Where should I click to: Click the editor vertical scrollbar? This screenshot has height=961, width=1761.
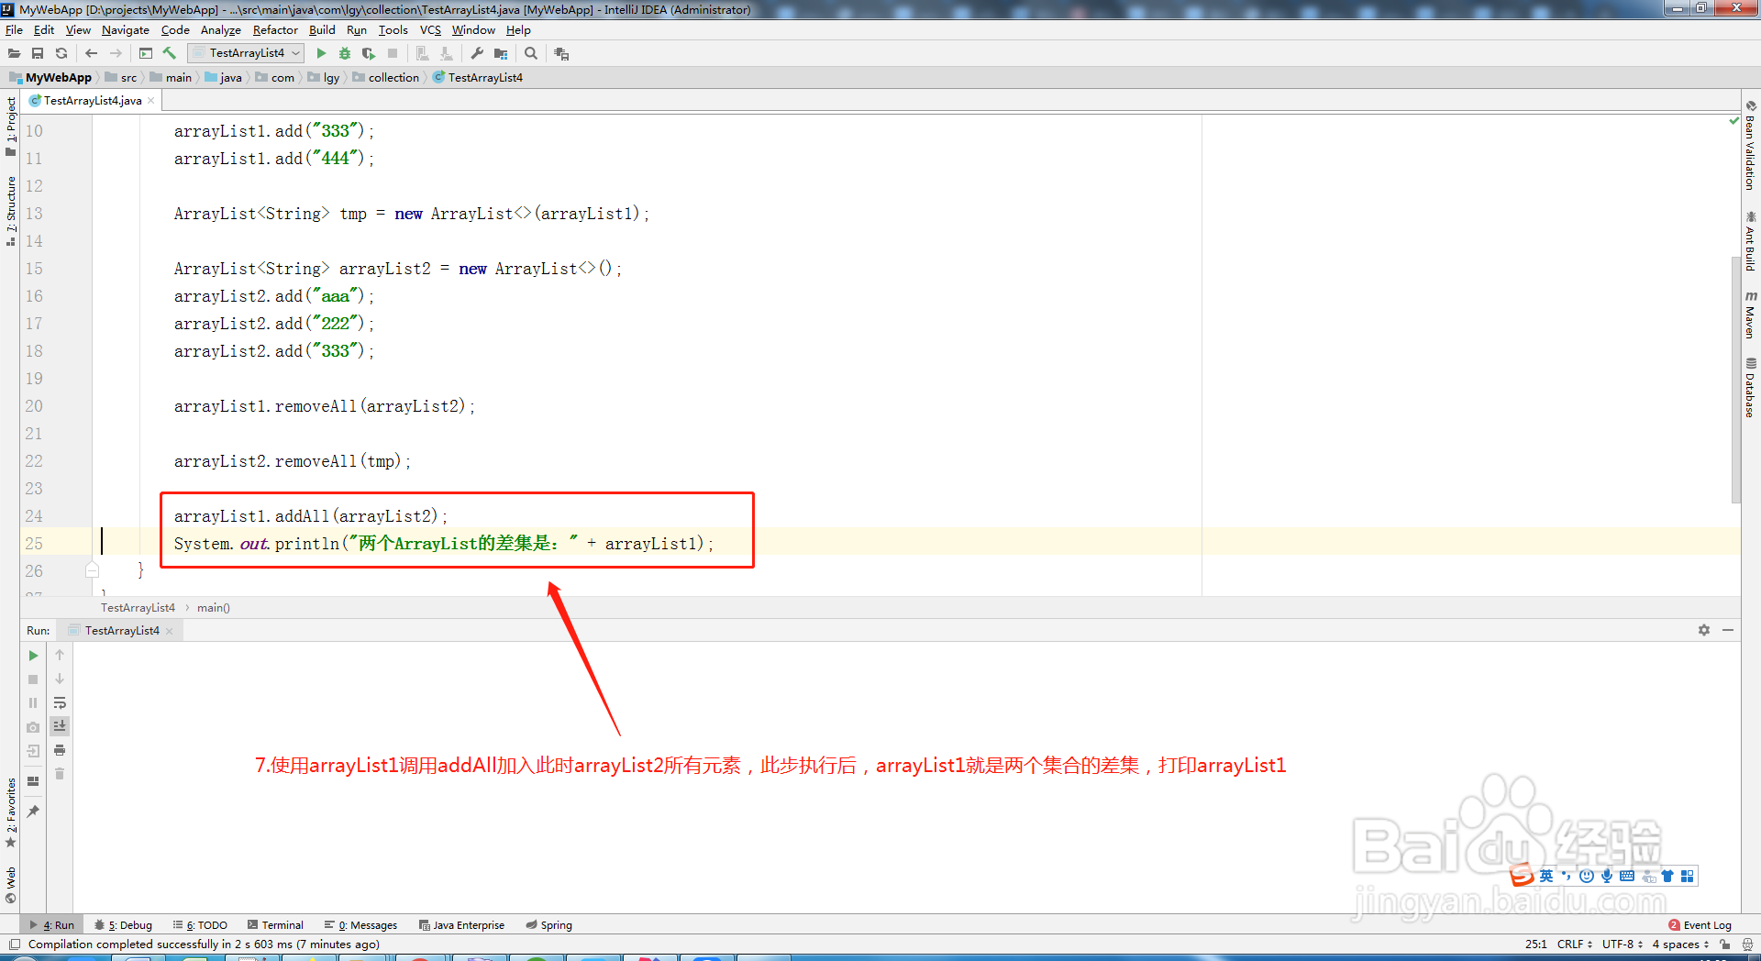coord(1735,381)
